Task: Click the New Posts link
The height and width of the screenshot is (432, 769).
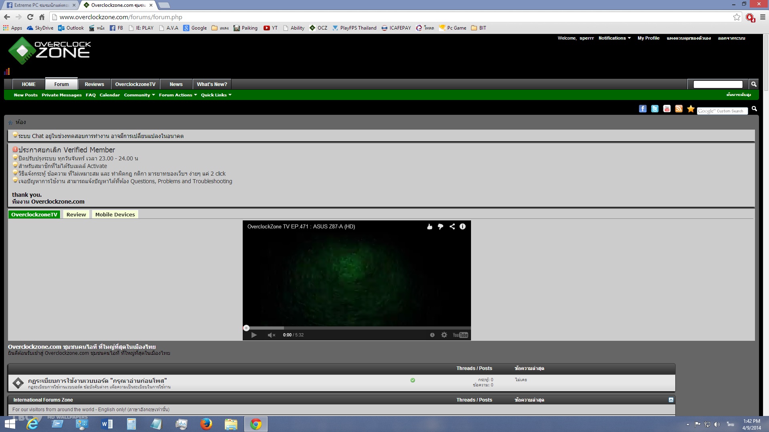Action: [x=26, y=95]
